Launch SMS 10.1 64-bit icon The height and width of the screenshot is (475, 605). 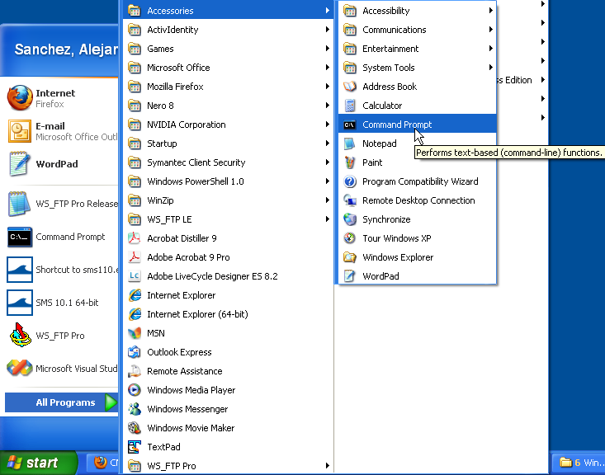point(20,303)
